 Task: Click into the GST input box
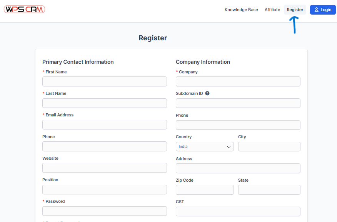coord(238,211)
